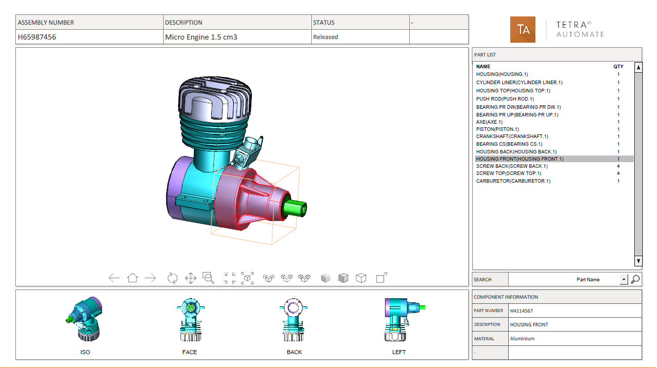Select SCREW TOP(SCREW TOP.1) row

tap(554, 173)
